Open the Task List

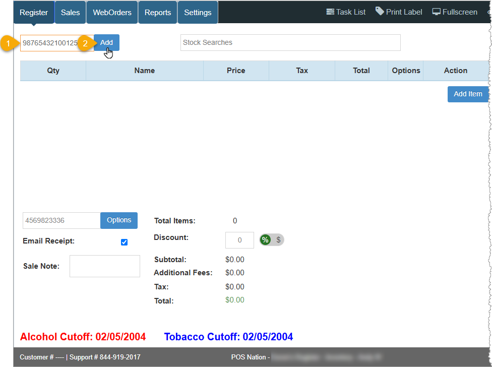(346, 12)
